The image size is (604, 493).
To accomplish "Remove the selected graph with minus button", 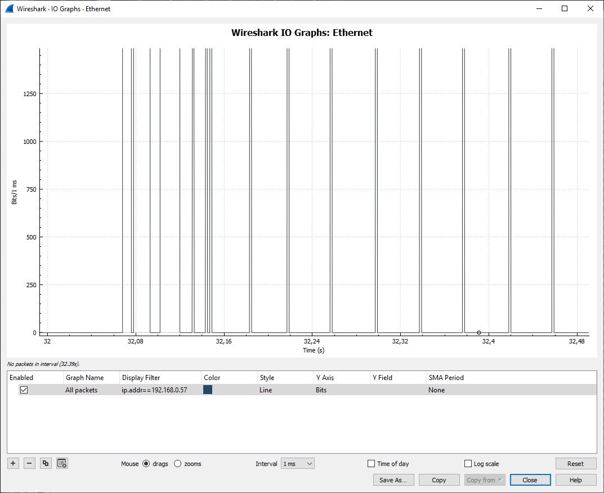I will click(x=30, y=463).
